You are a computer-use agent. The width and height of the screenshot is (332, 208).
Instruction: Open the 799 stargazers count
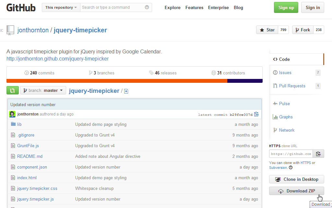[283, 30]
